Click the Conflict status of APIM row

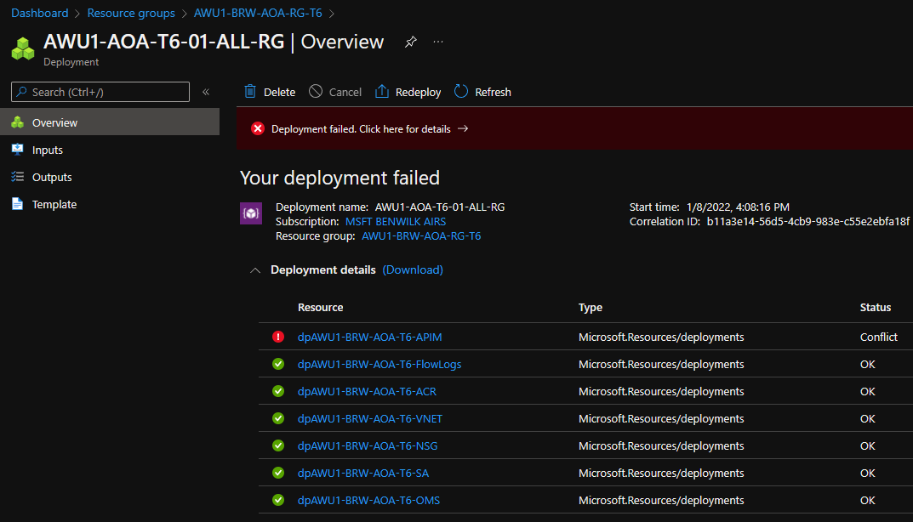tap(879, 337)
